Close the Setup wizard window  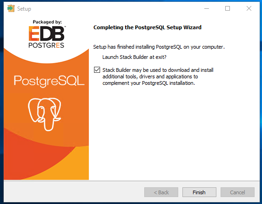[249, 8]
